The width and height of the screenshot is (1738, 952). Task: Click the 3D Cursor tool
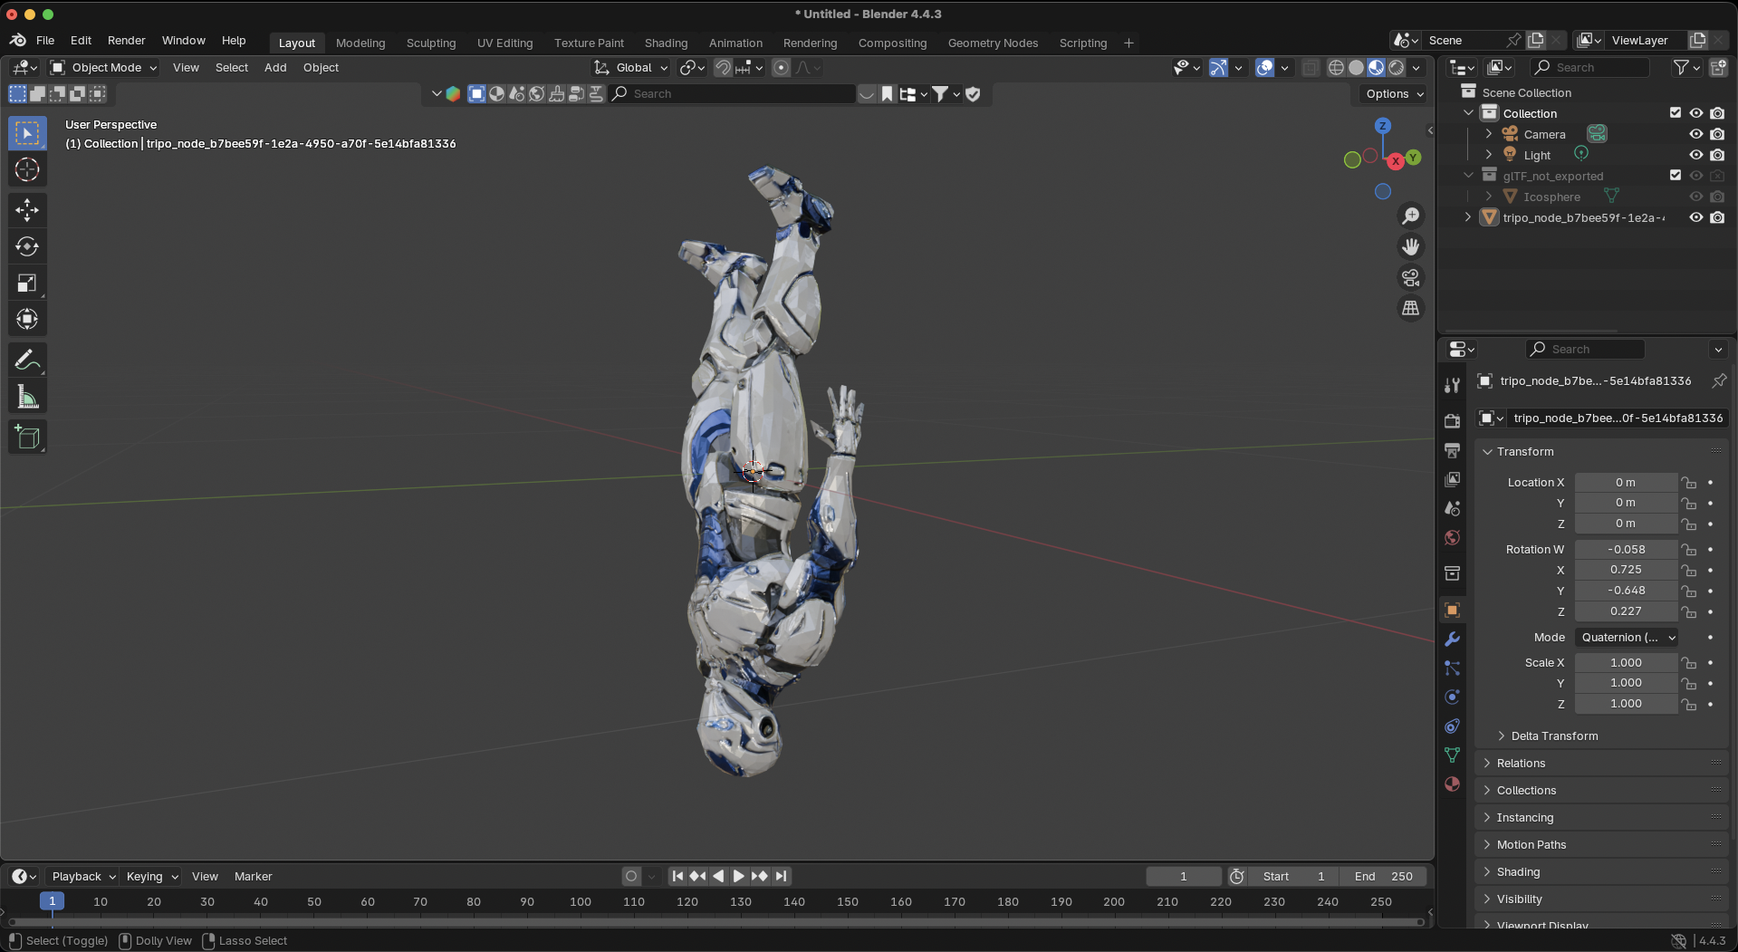click(27, 170)
